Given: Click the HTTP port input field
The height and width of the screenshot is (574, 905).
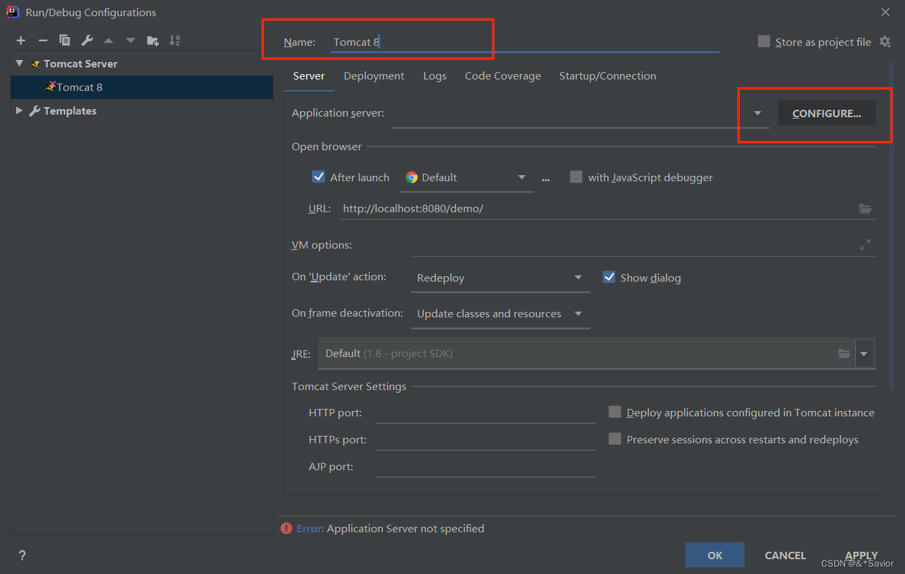Looking at the screenshot, I should click(485, 412).
